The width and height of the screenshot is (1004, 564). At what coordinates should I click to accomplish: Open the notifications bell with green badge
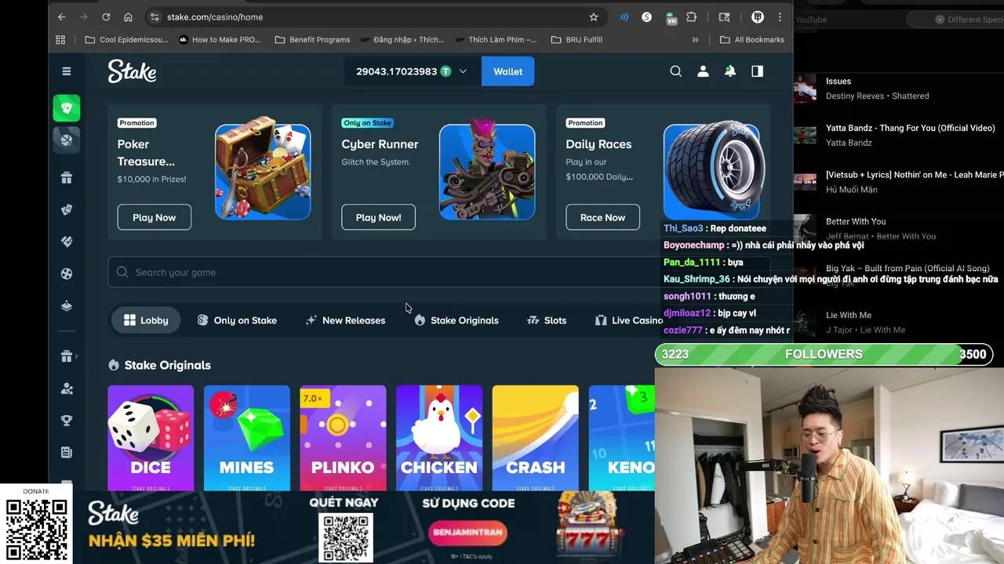click(729, 70)
